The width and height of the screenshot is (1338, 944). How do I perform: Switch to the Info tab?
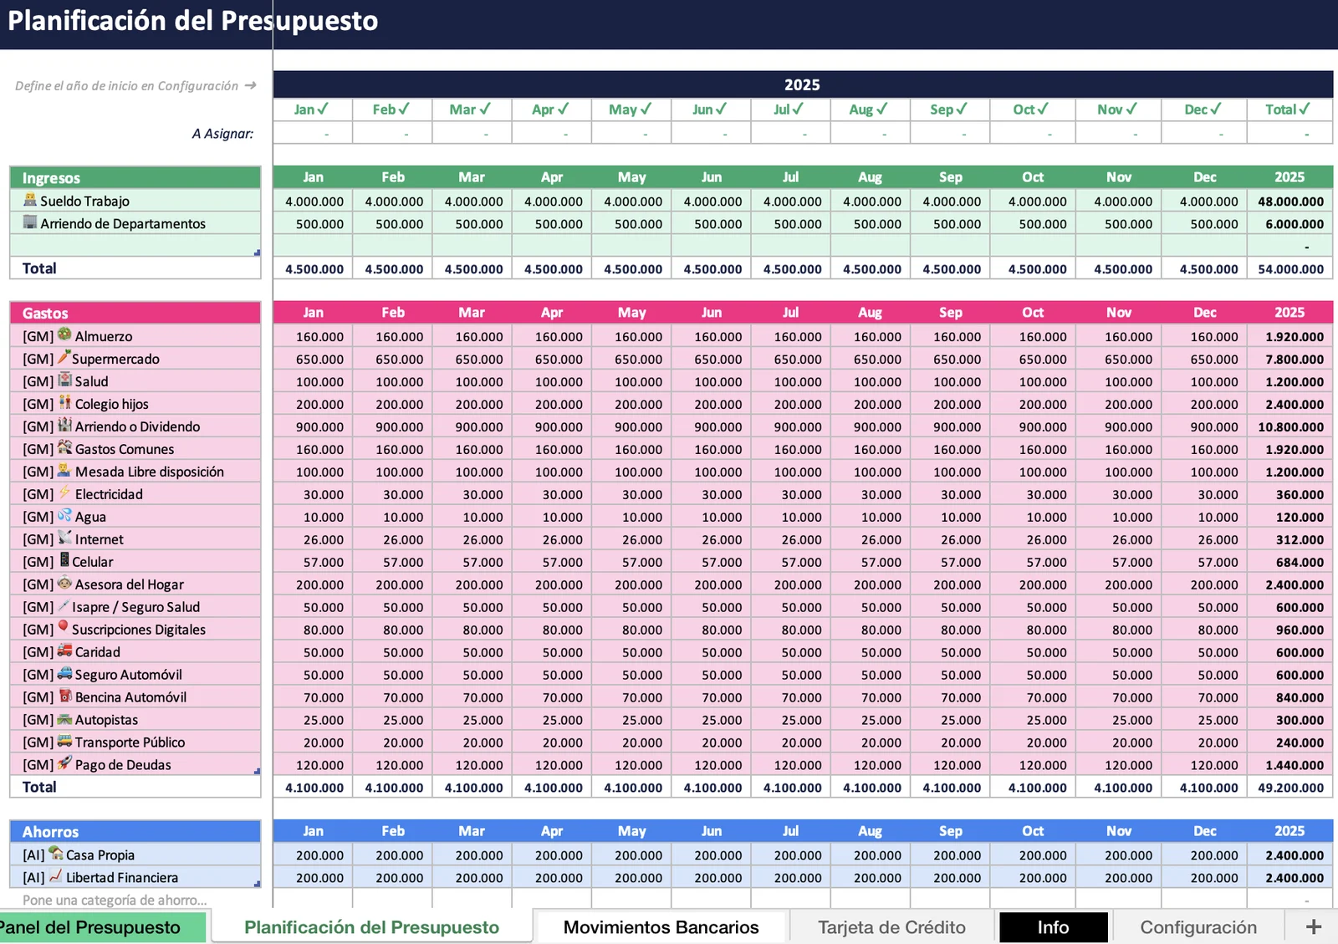(x=1053, y=927)
